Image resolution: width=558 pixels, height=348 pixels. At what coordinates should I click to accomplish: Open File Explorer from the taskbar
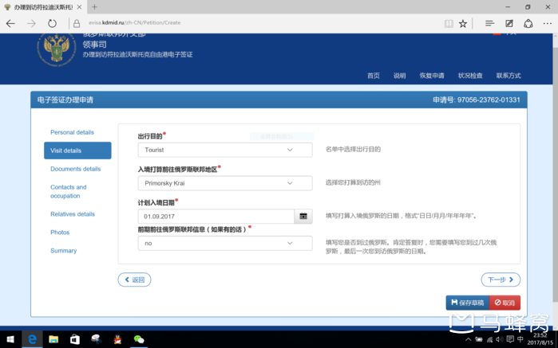point(53,339)
